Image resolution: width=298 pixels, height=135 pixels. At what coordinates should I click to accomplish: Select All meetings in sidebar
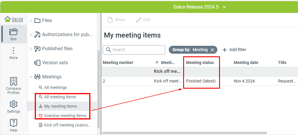[55, 87]
